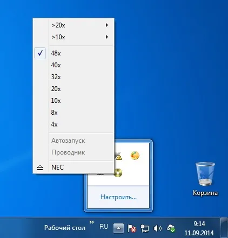Choose 40x drive speed
The image size is (228, 238).
(73, 65)
